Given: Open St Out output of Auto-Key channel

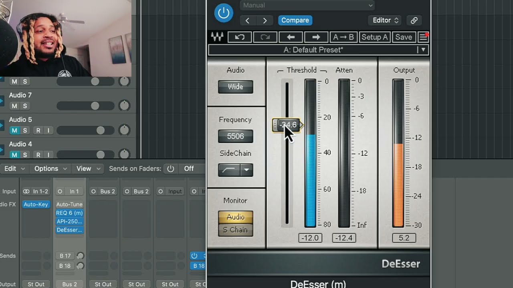Looking at the screenshot, I should tap(36, 284).
